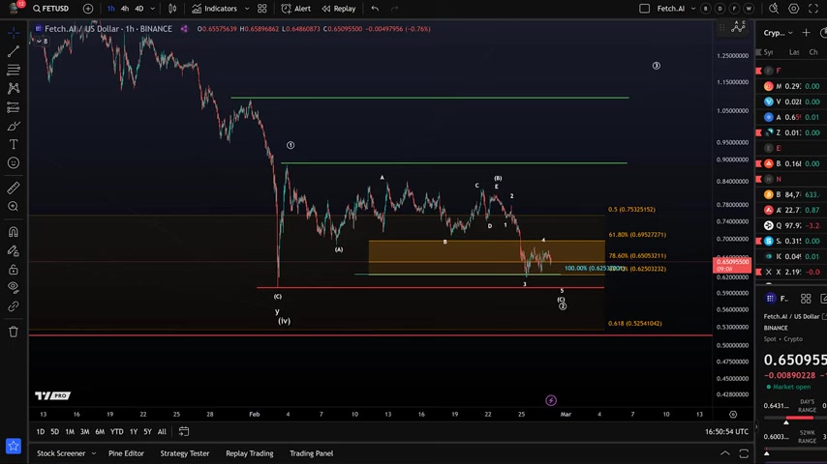Undo the last chart action
Viewport: 827px width, 464px height.
[x=375, y=9]
